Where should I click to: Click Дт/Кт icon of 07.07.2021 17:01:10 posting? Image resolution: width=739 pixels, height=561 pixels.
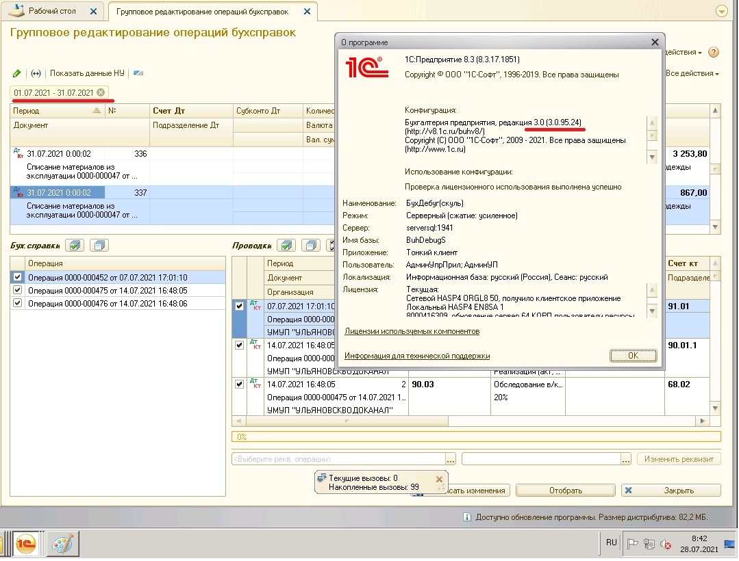coord(255,305)
